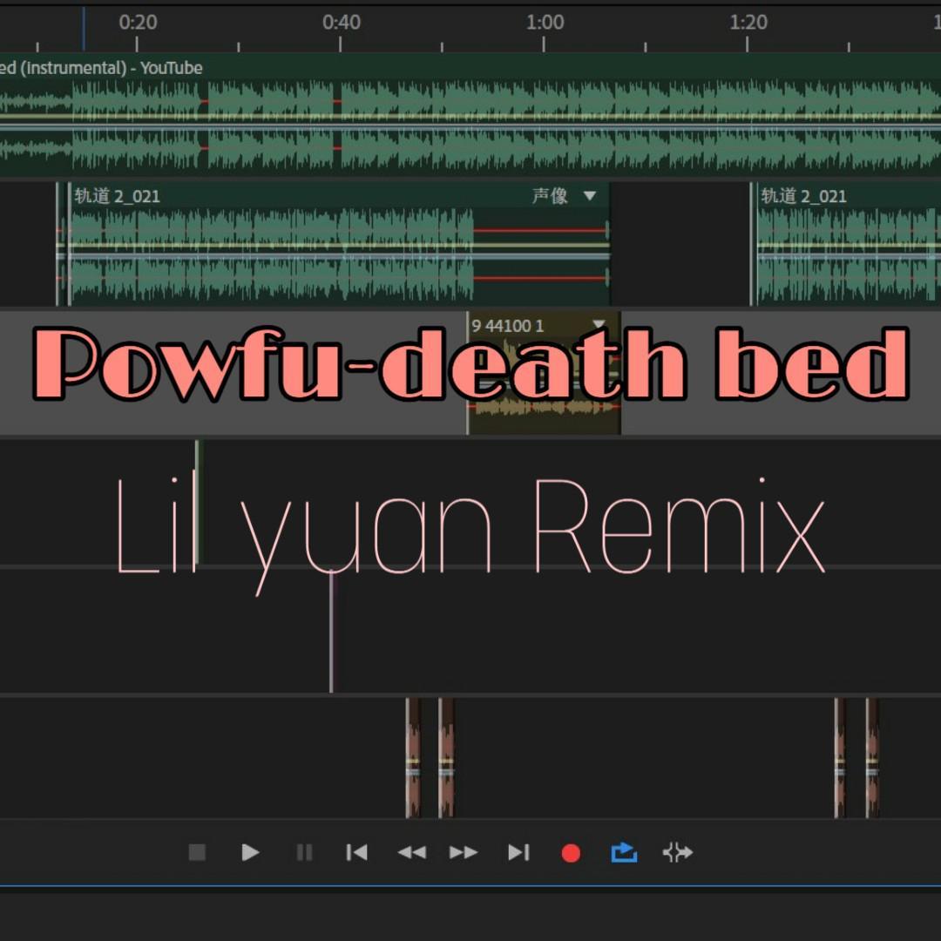Select the thin purple clip on the fifth track
This screenshot has width=941, height=941.
tap(332, 632)
